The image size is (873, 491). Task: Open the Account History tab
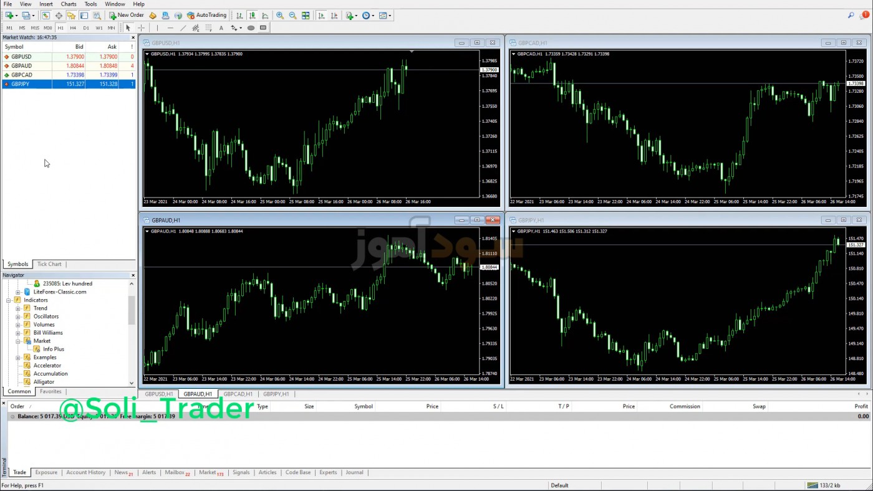pos(85,472)
